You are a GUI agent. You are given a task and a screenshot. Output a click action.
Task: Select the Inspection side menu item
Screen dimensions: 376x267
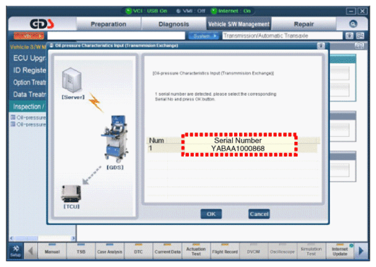tap(28, 107)
